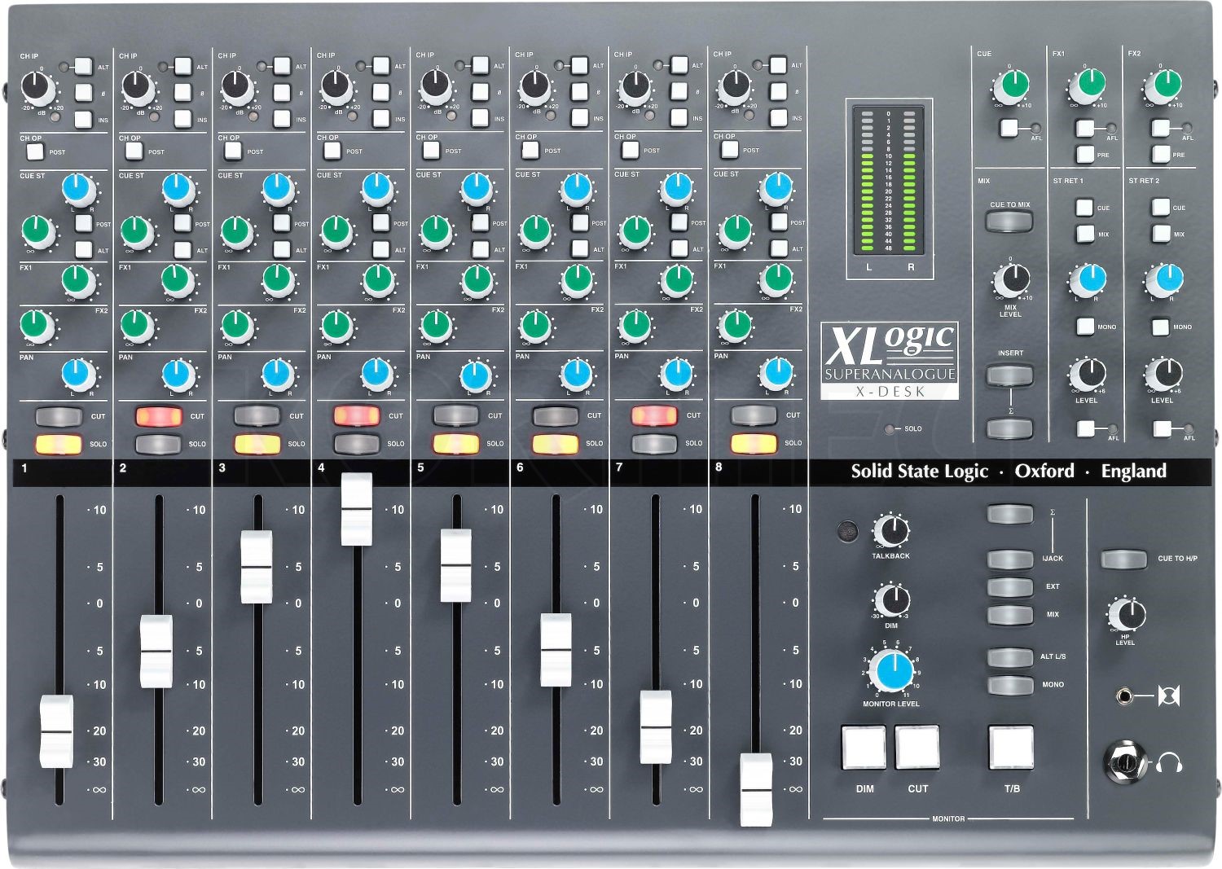This screenshot has width=1222, height=869.
Task: Click the channel 2 fader cap
Action: pos(156,652)
